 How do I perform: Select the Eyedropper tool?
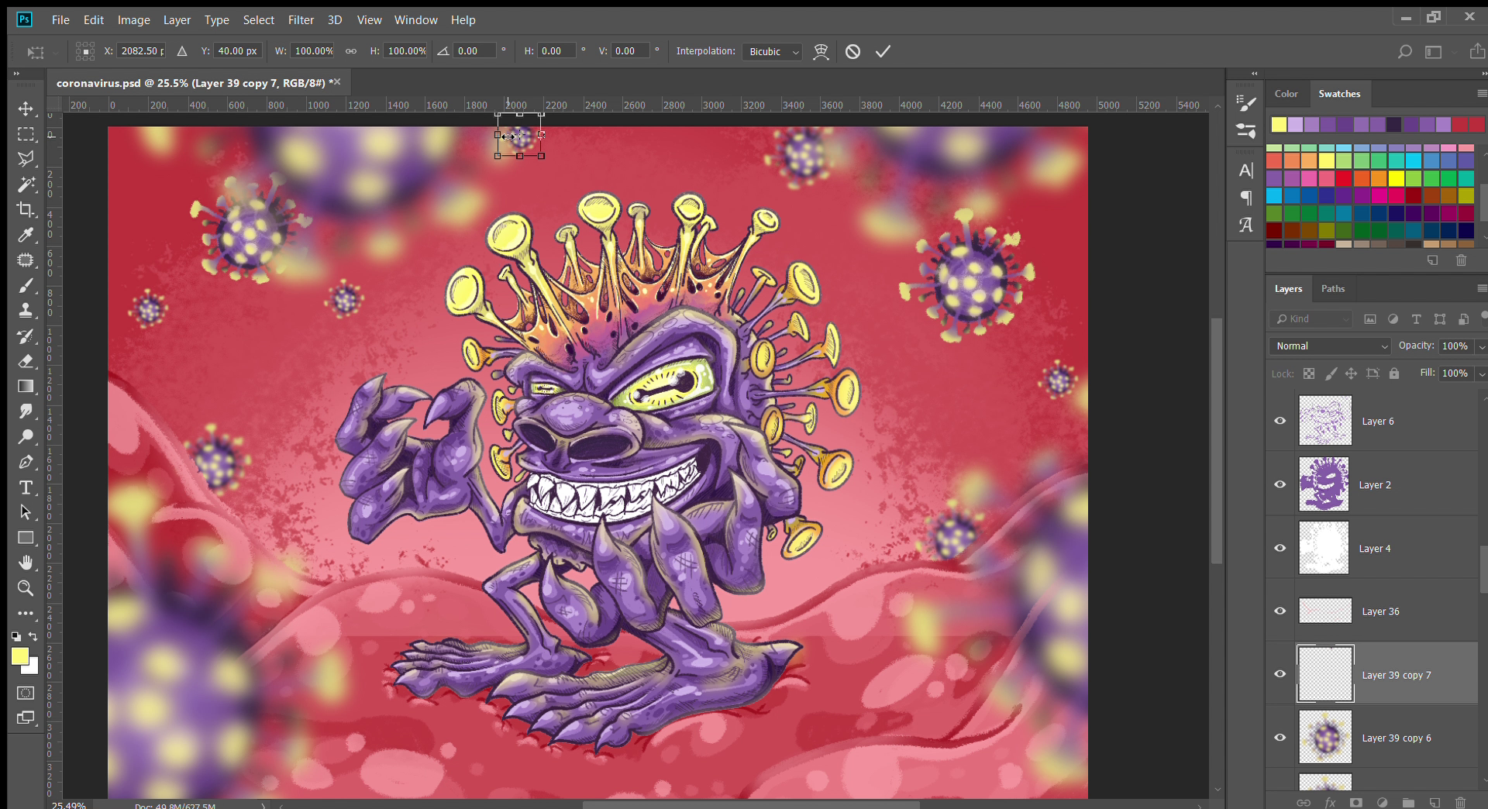click(26, 235)
